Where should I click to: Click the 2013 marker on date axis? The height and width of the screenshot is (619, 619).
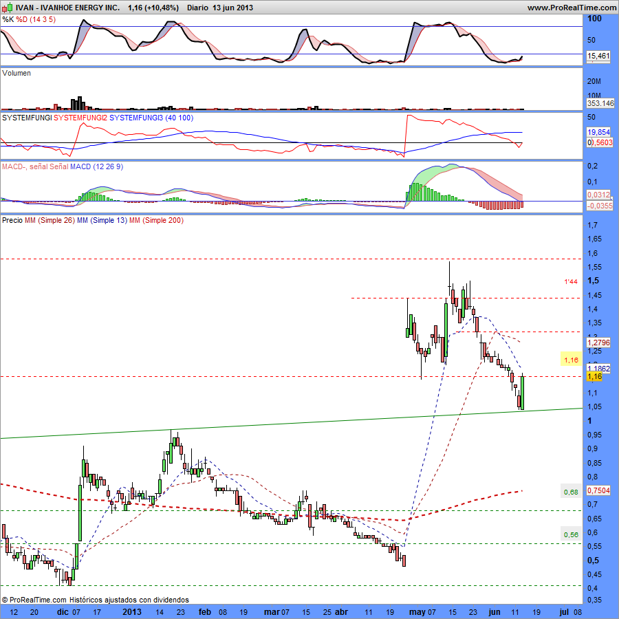(x=132, y=611)
